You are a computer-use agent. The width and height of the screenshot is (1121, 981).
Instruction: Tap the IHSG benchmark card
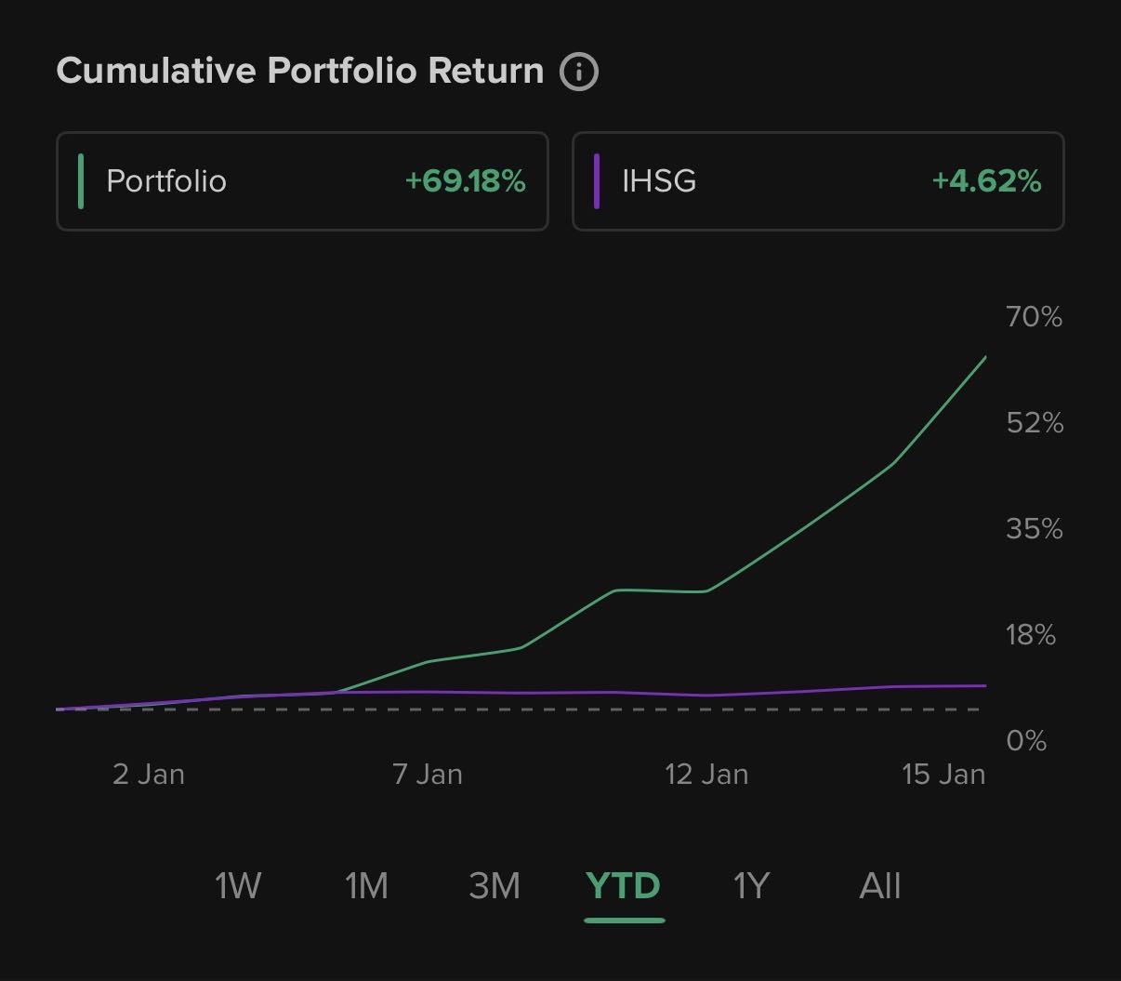click(x=817, y=181)
